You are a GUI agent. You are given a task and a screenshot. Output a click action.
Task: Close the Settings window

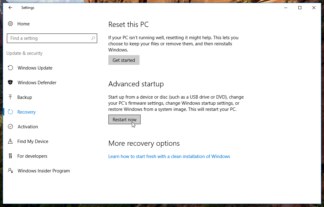point(314,8)
